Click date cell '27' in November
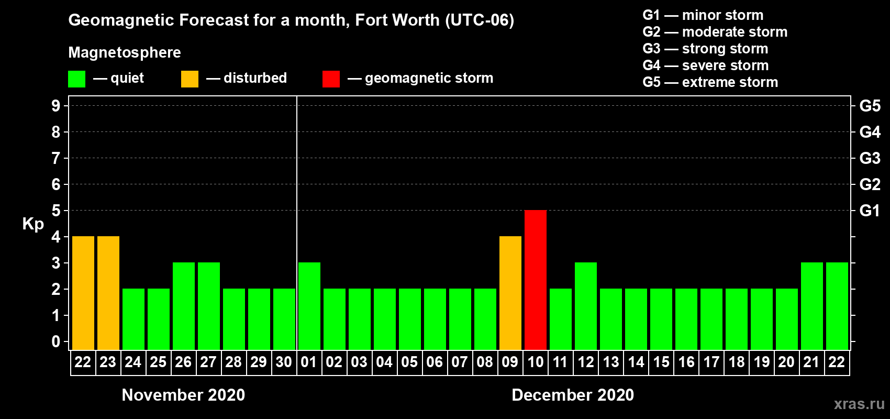The height and width of the screenshot is (419, 890). pyautogui.click(x=209, y=362)
